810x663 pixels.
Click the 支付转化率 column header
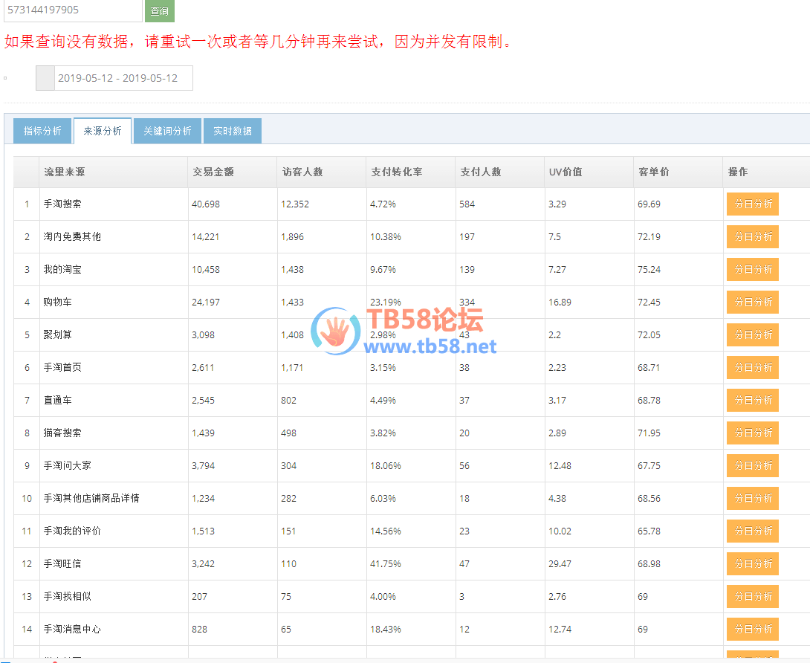click(396, 172)
